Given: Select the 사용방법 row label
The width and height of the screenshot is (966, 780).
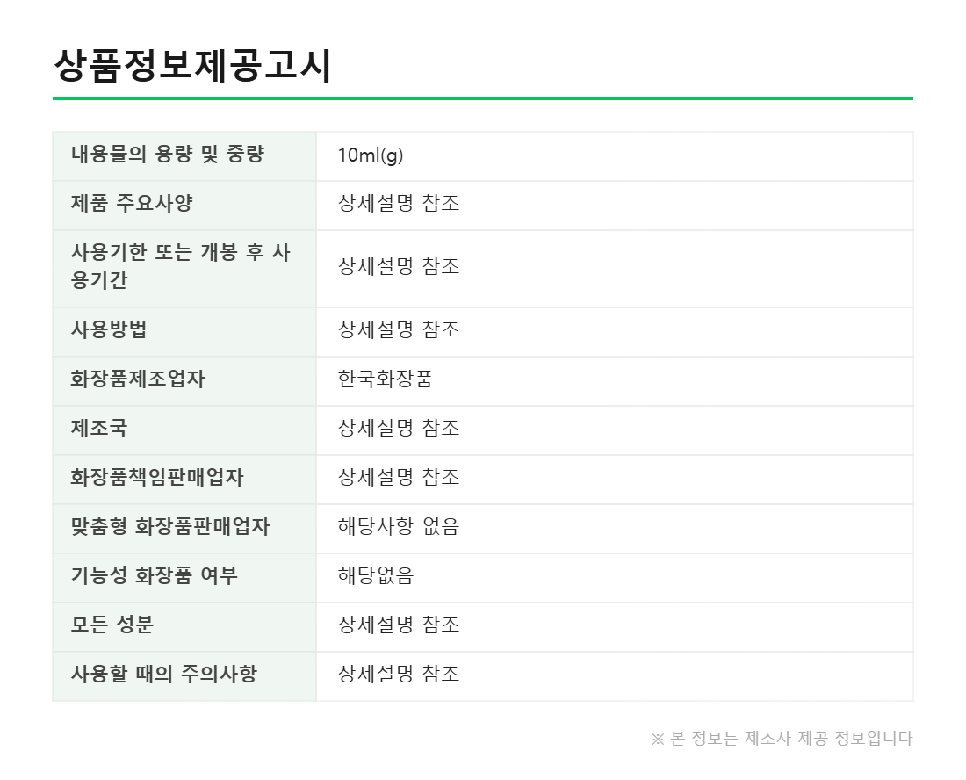Looking at the screenshot, I should [109, 329].
